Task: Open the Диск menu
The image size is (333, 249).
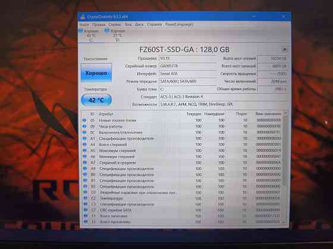Action: click(x=139, y=24)
